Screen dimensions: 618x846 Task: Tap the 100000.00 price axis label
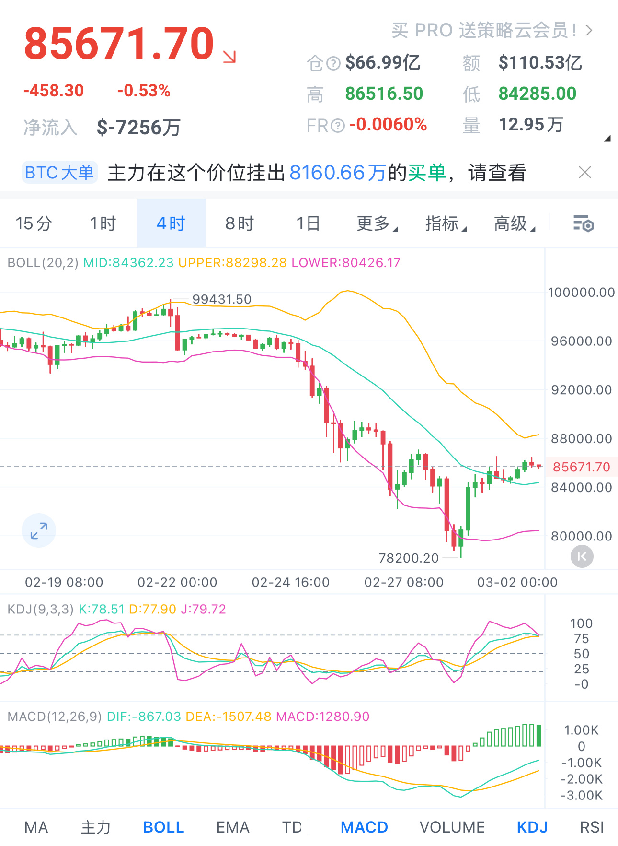581,292
